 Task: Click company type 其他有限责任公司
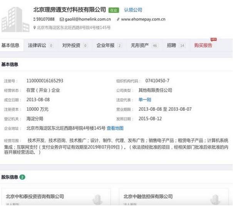click(155, 90)
